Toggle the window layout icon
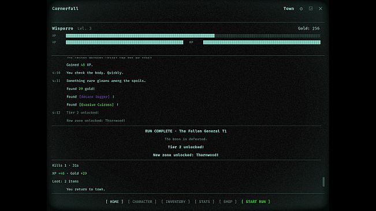The image size is (376, 211). tap(311, 9)
